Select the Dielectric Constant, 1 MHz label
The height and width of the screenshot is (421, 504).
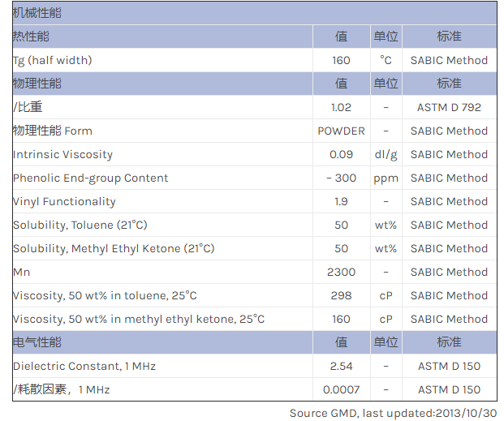(x=84, y=366)
